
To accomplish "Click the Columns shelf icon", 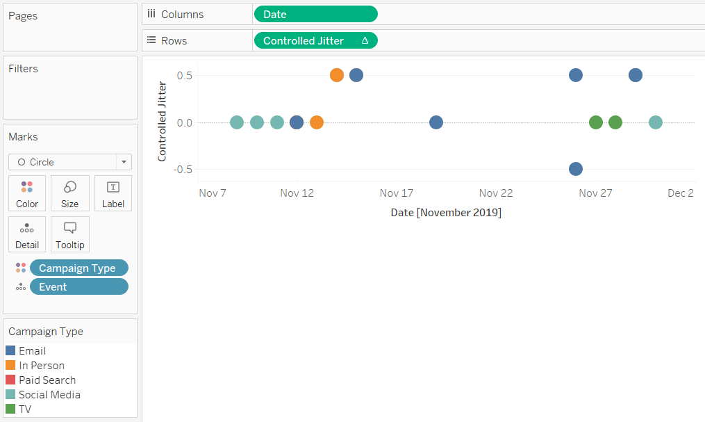I will (x=151, y=14).
